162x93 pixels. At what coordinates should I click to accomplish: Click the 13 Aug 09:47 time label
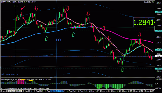click(x=94, y=91)
